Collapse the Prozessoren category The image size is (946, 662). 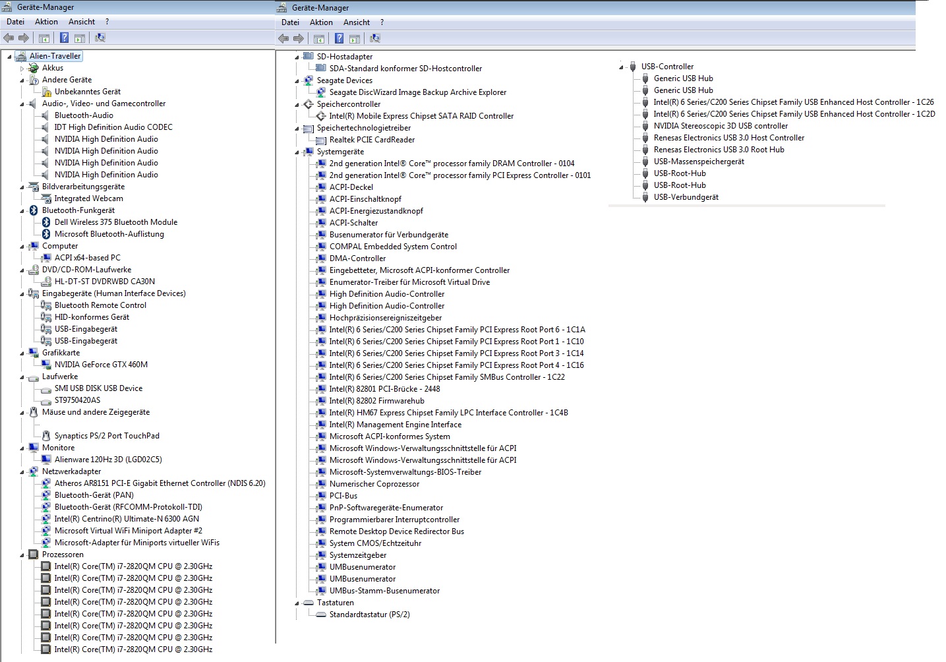(x=22, y=555)
